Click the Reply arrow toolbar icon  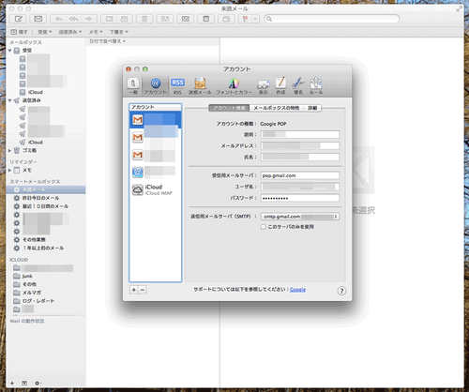coord(58,19)
